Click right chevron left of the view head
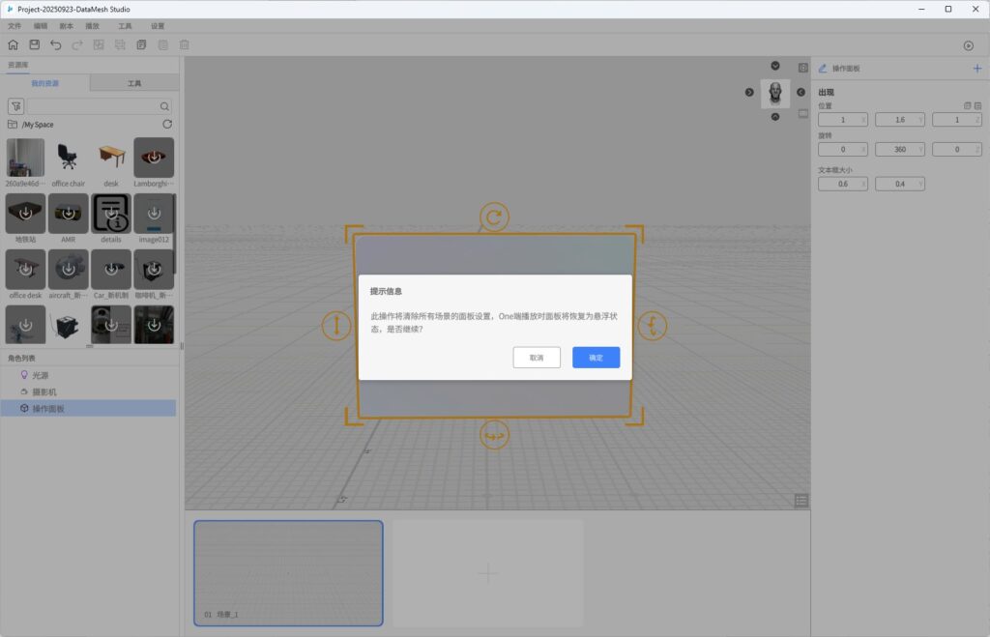The height and width of the screenshot is (637, 990). tap(749, 92)
